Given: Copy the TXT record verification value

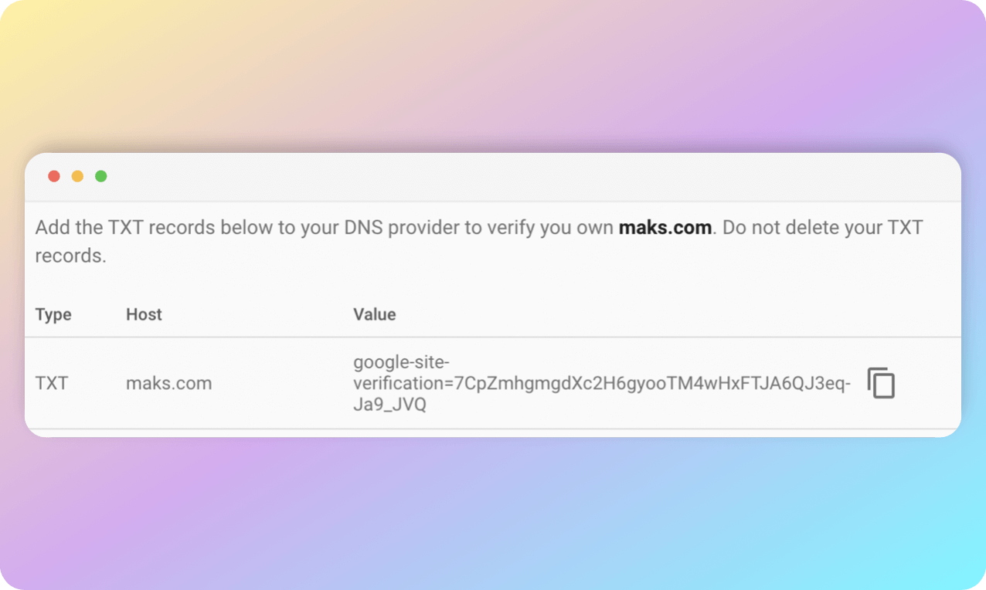Looking at the screenshot, I should coord(881,383).
